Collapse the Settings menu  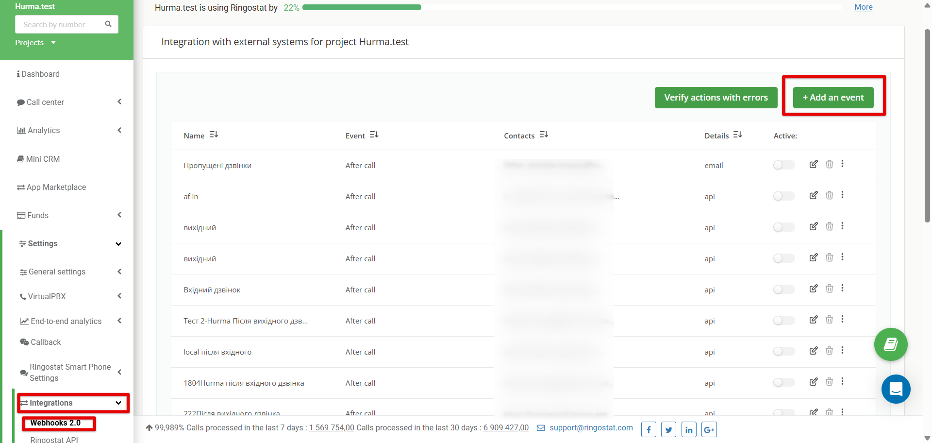118,244
